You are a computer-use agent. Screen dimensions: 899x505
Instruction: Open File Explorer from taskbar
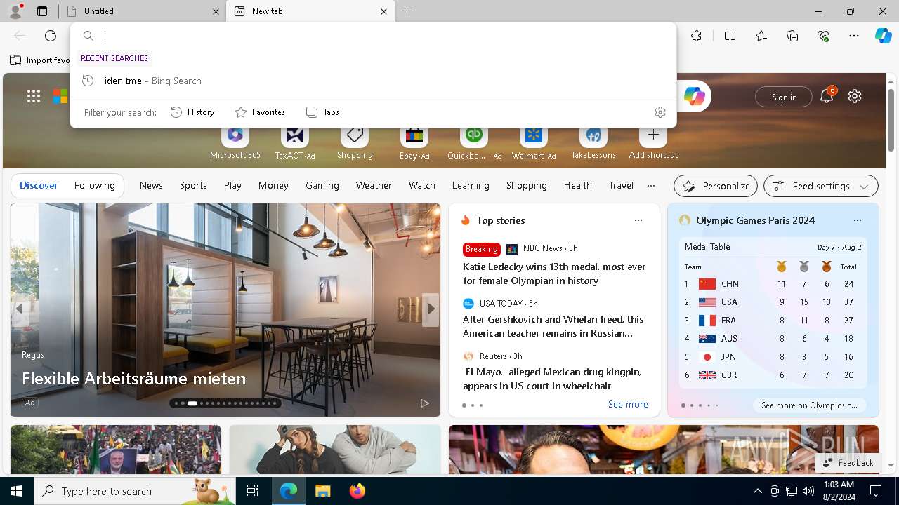click(x=322, y=491)
